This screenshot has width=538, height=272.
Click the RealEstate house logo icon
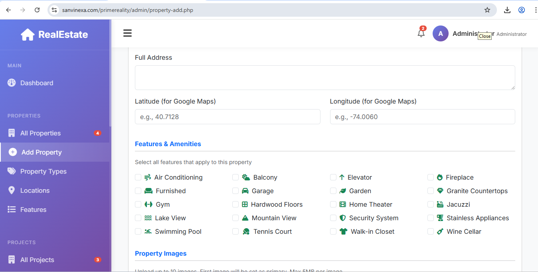click(x=28, y=35)
